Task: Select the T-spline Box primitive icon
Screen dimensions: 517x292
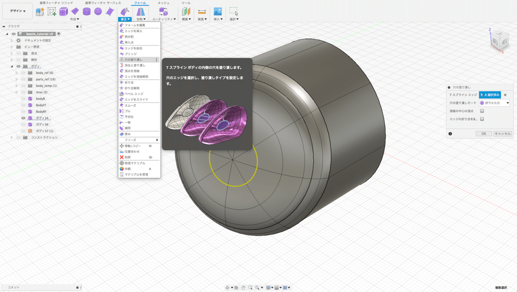Action: pyautogui.click(x=63, y=12)
